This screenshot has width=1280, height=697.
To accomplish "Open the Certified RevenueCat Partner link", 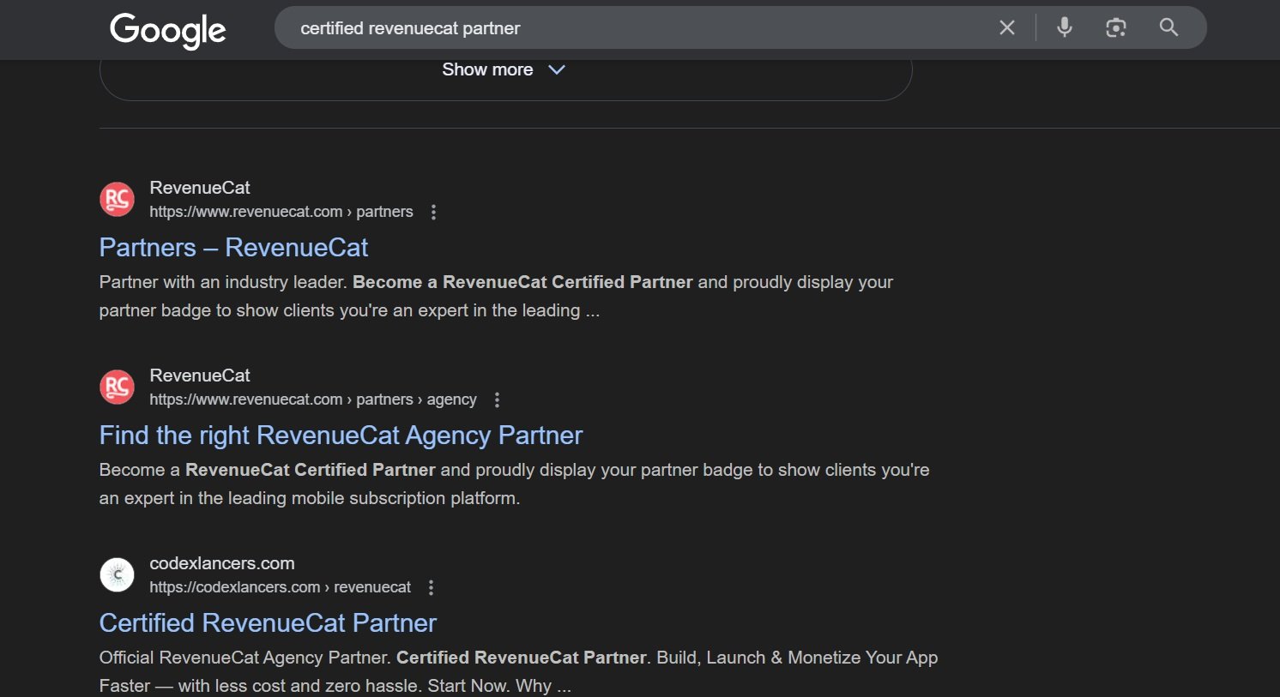I will pyautogui.click(x=268, y=623).
